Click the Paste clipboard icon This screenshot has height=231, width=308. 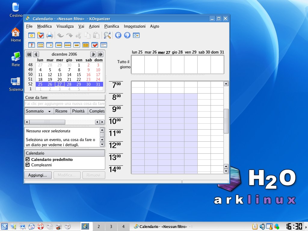tap(96, 35)
